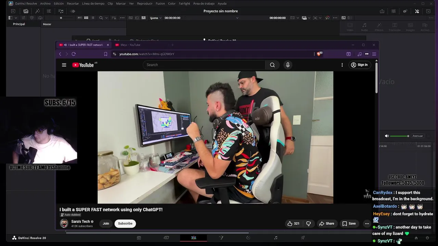Toggle media pool metadata card view
This screenshot has height=246, width=438.
[80, 18]
